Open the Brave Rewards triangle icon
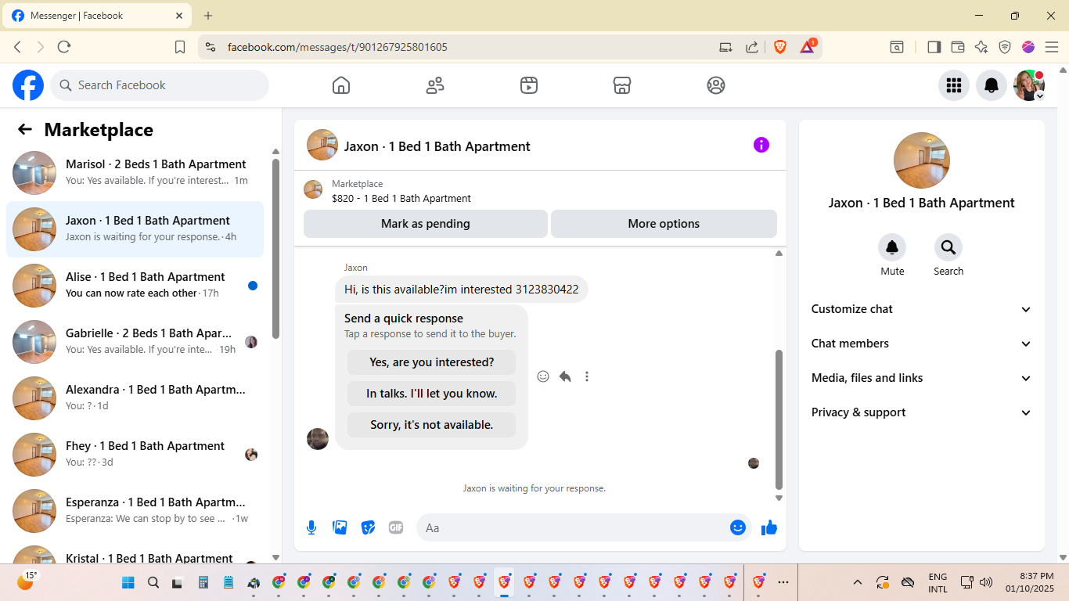 pyautogui.click(x=808, y=47)
